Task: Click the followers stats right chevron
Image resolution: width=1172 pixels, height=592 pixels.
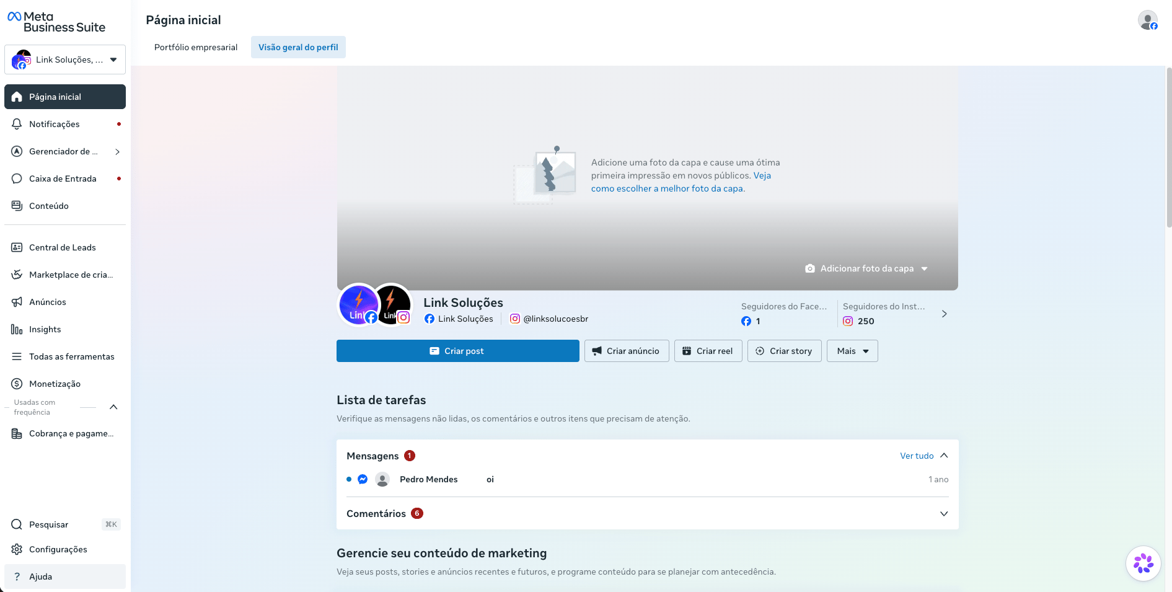Action: pos(944,314)
